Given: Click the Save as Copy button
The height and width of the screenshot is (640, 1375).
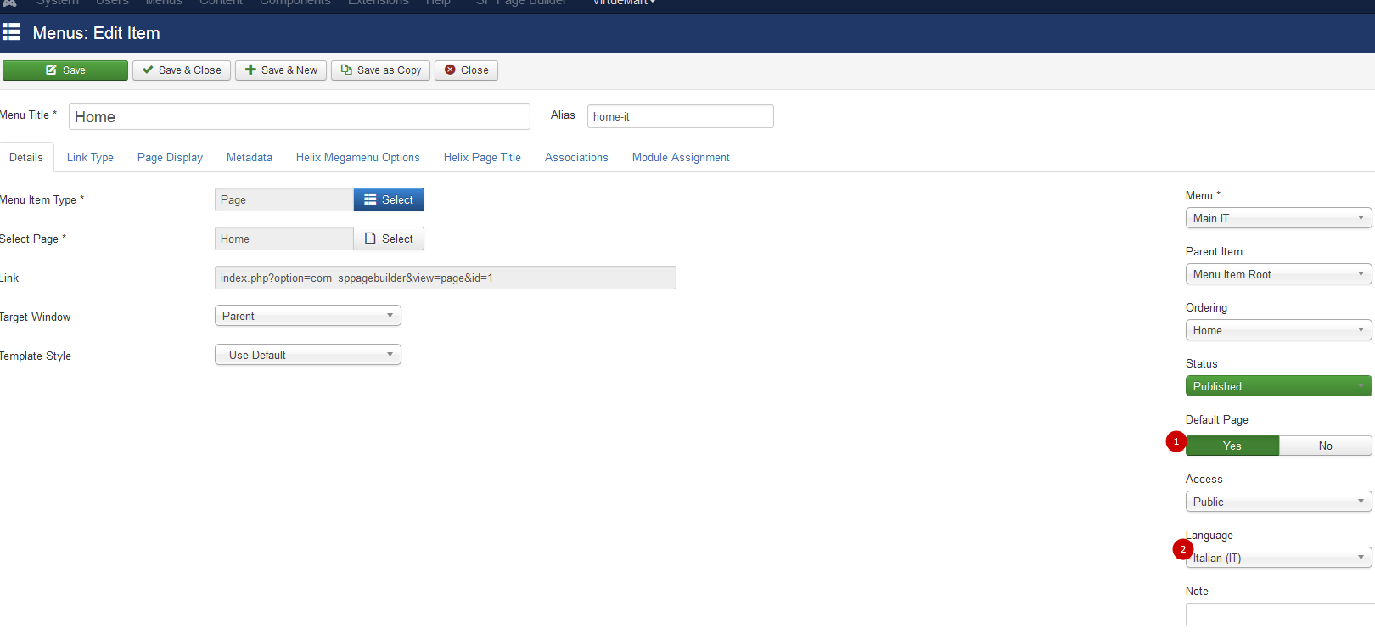Looking at the screenshot, I should 381,70.
